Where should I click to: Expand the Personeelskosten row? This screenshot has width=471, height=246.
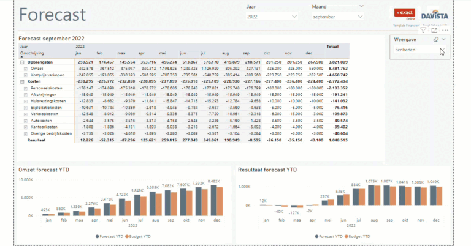[26, 88]
